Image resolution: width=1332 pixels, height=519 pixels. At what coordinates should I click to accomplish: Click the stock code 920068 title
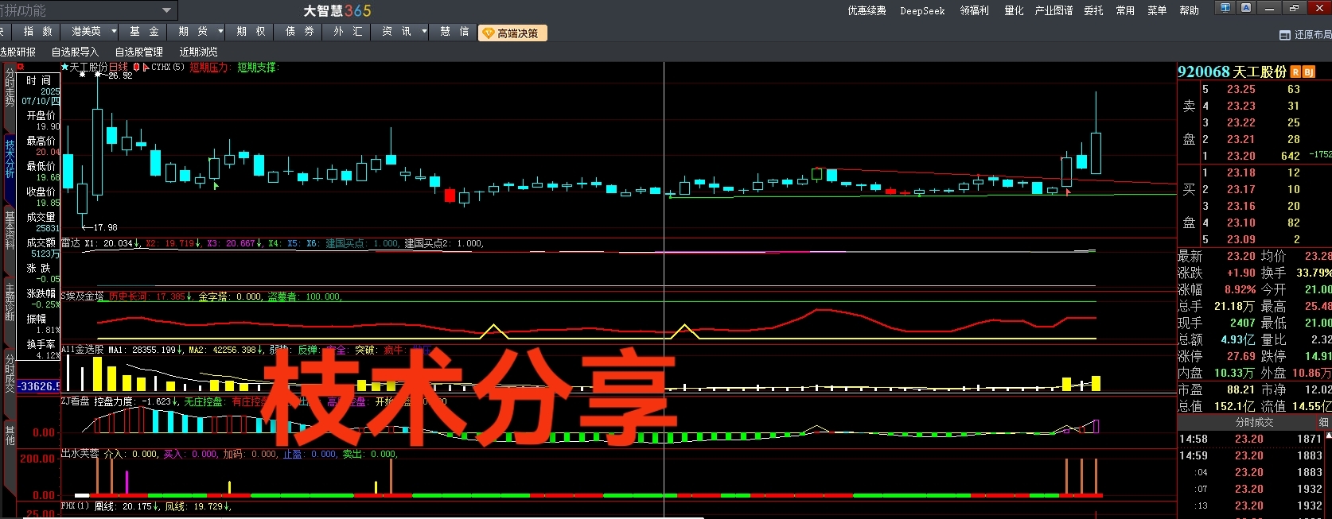tap(1203, 72)
